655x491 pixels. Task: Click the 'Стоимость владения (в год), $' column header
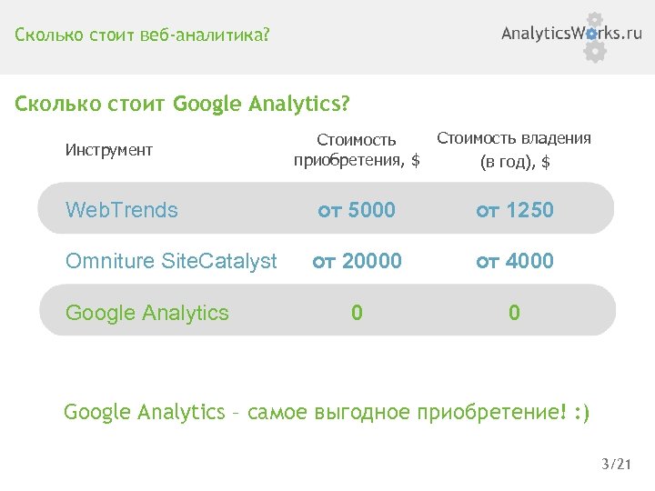[x=514, y=150]
